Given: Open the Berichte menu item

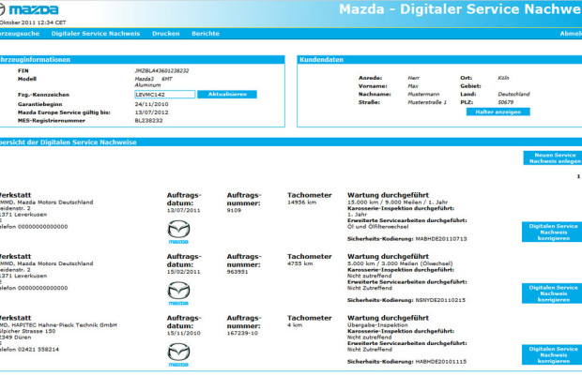Looking at the screenshot, I should (206, 34).
